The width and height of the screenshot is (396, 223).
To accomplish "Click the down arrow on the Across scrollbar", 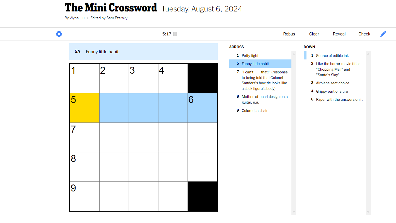I will [294, 212].
